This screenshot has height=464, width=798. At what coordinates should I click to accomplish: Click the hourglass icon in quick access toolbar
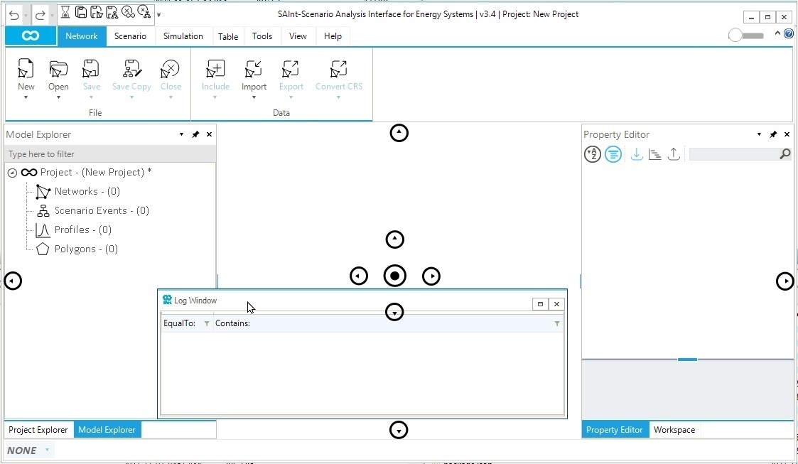[x=65, y=12]
